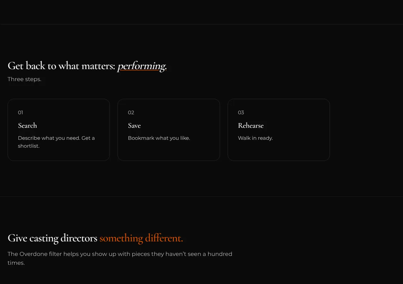Image resolution: width=403 pixels, height=284 pixels.
Task: Open the Rehearse step card
Action: click(279, 130)
